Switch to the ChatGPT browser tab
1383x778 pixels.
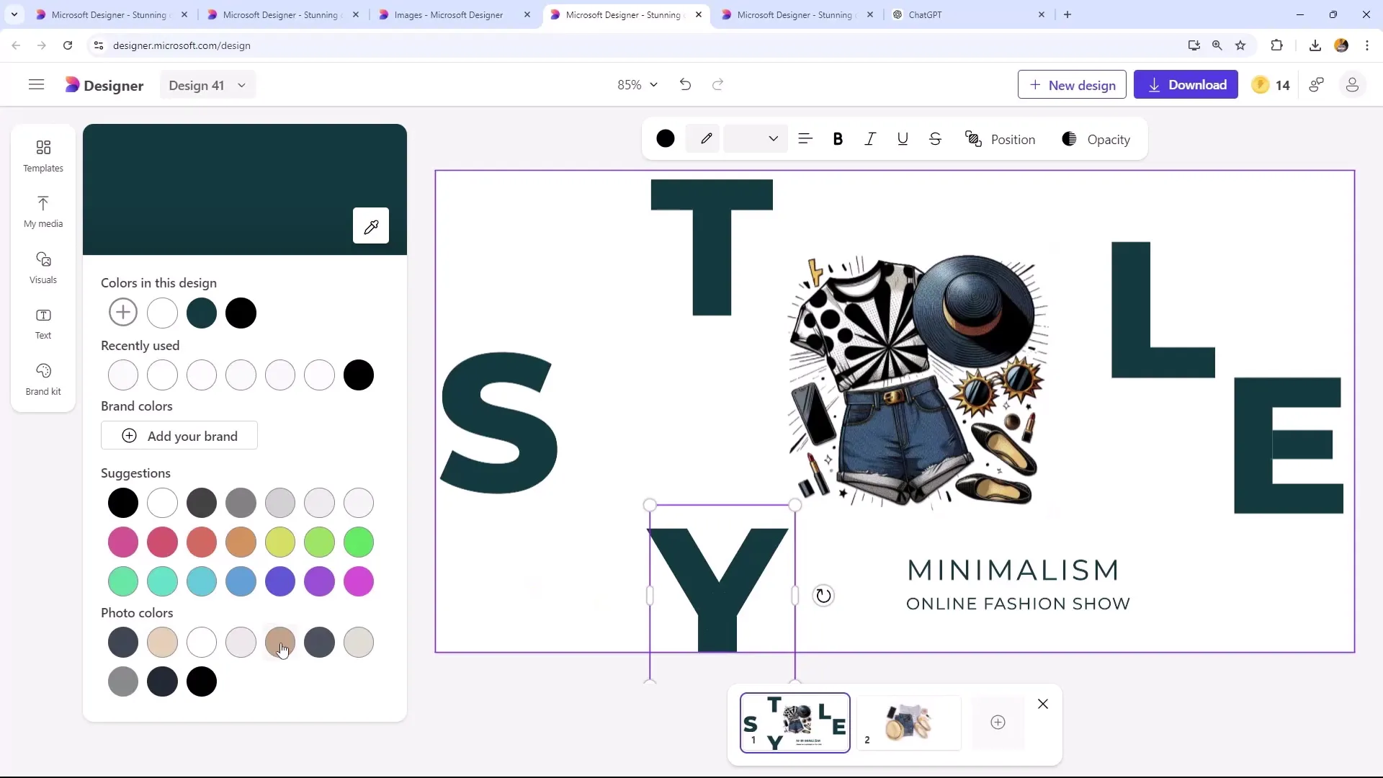point(970,14)
